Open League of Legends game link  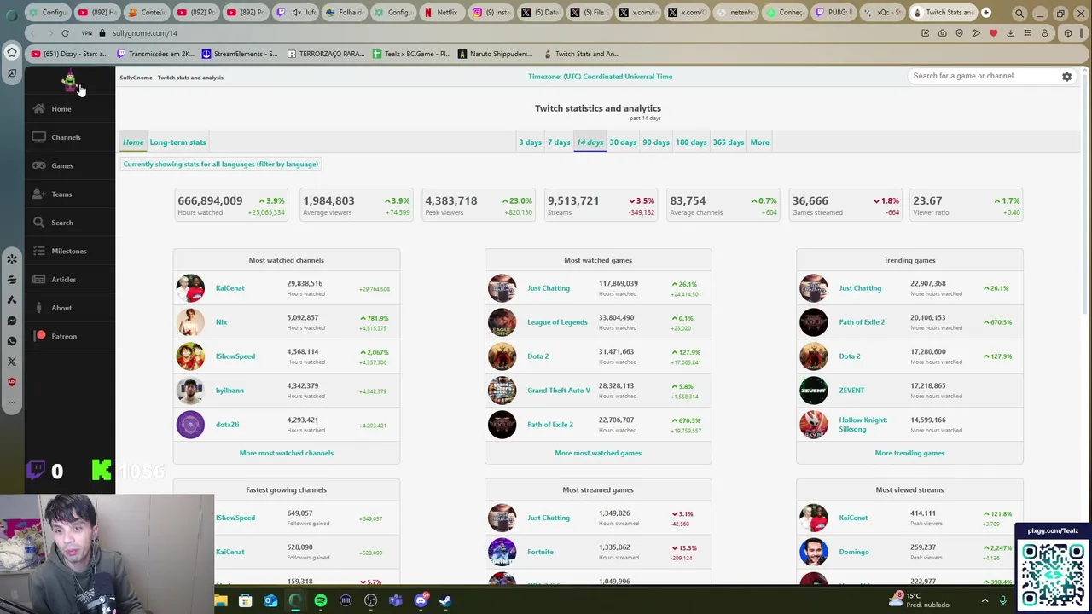coord(557,322)
